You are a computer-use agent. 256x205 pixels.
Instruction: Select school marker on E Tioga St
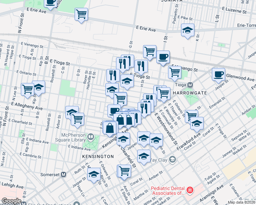coord(127,82)
